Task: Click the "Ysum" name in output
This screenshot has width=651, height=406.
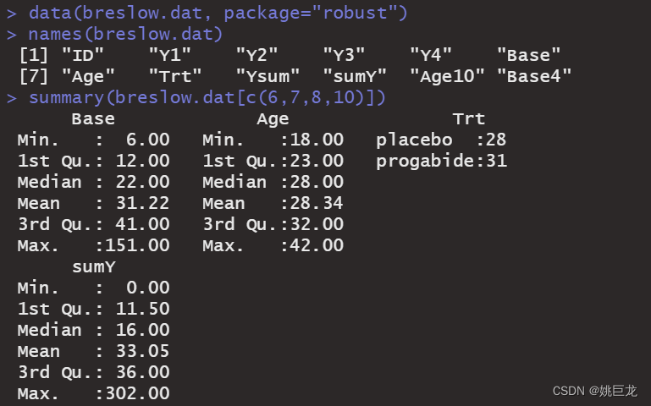Action: (x=268, y=76)
